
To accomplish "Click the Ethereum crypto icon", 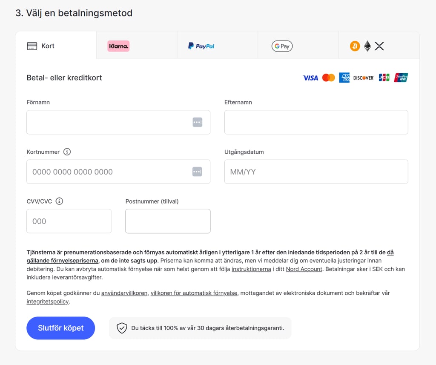I will 367,46.
